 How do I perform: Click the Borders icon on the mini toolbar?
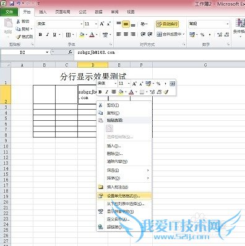tap(142, 92)
